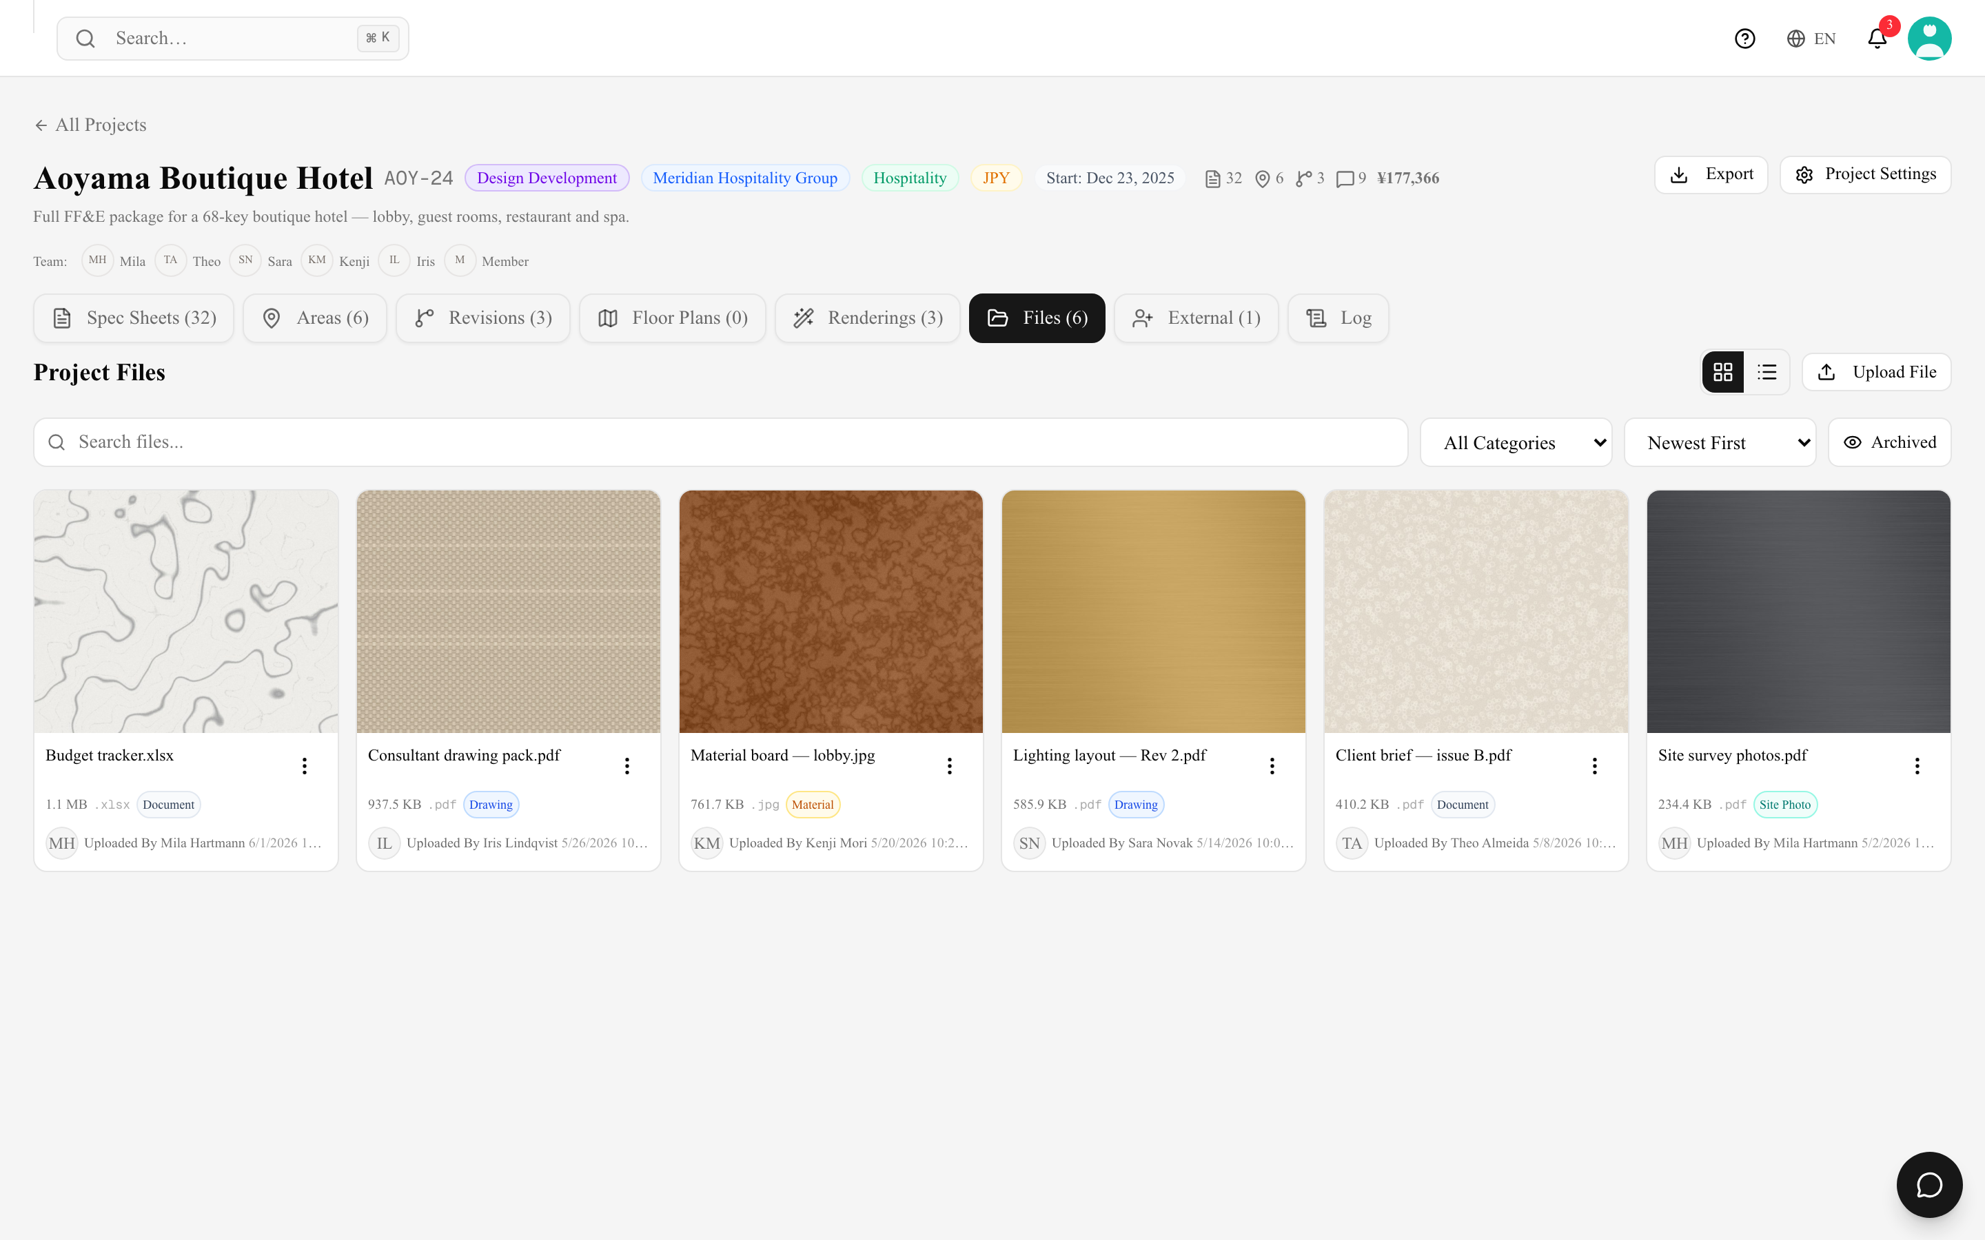This screenshot has height=1240, width=1985.
Task: Select the Floor Plans (0) tab
Action: pos(673,318)
